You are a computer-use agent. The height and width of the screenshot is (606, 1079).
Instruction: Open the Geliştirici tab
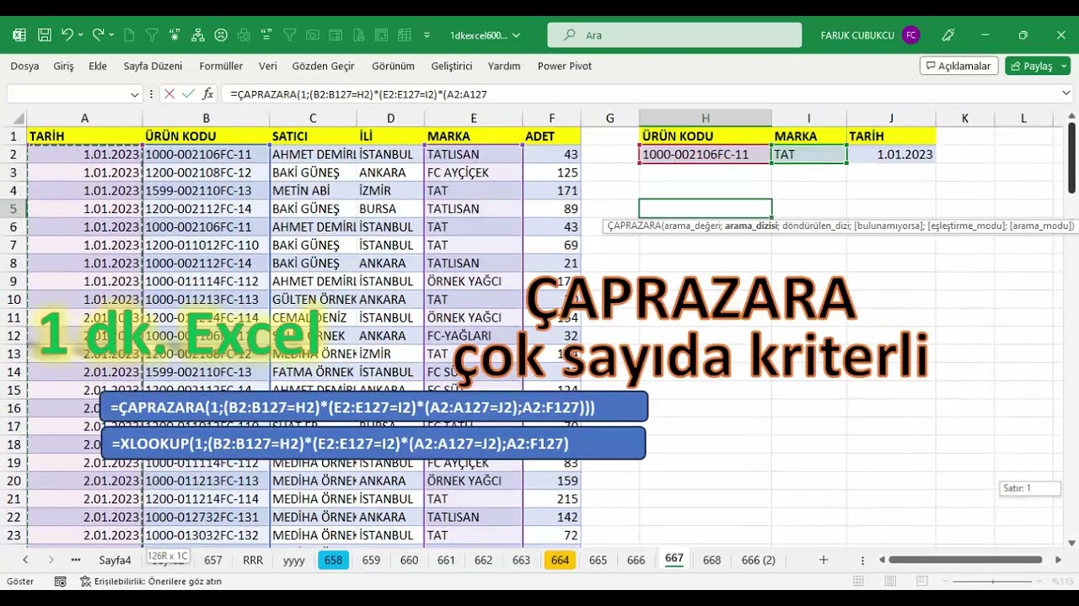click(x=451, y=66)
